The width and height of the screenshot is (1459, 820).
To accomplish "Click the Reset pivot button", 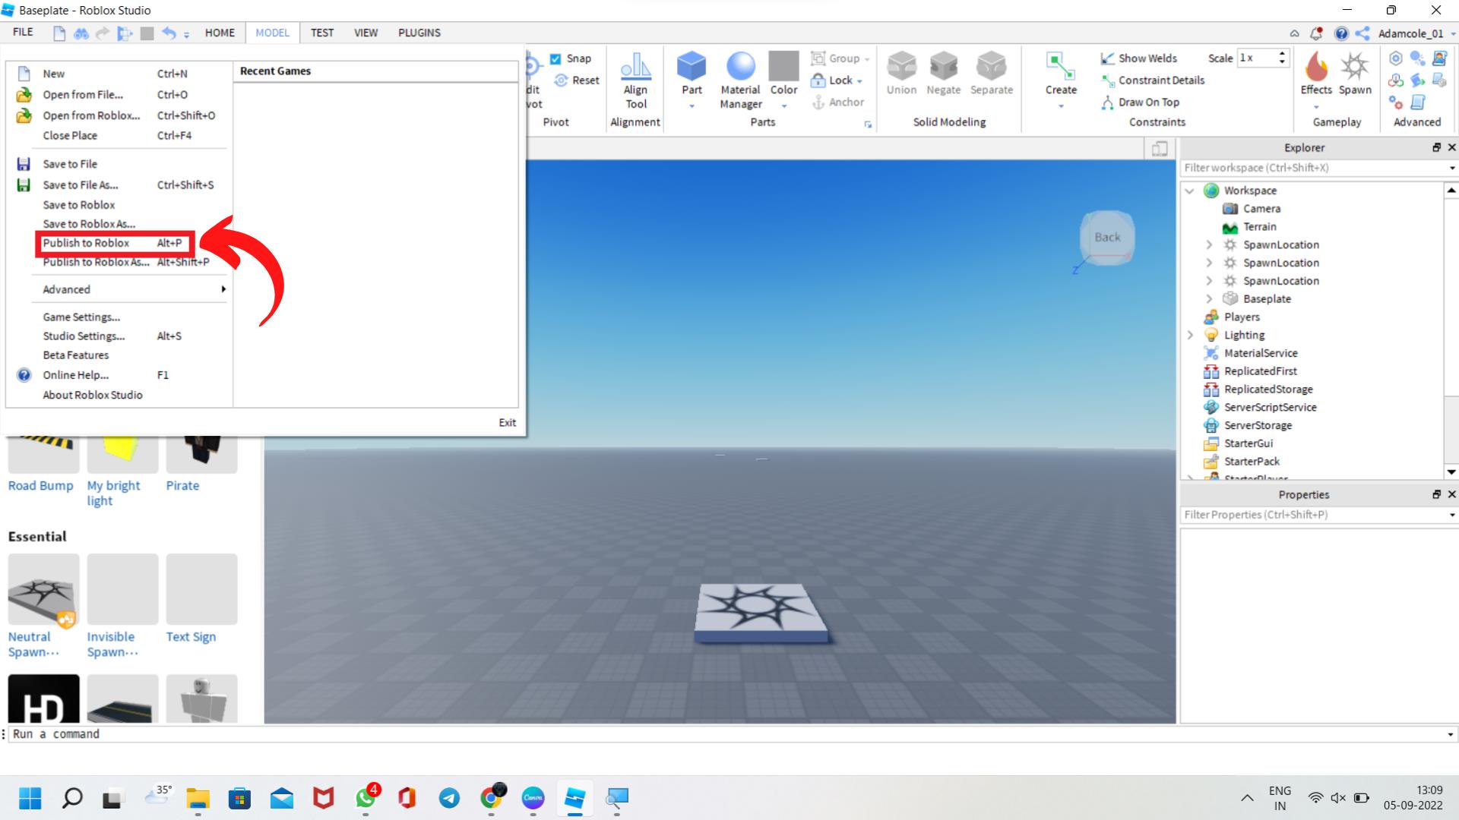I will 577,80.
